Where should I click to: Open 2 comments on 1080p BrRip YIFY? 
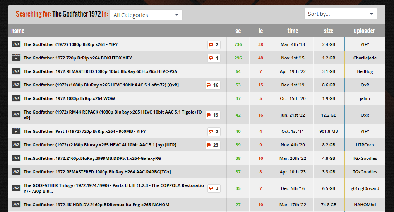(x=214, y=45)
